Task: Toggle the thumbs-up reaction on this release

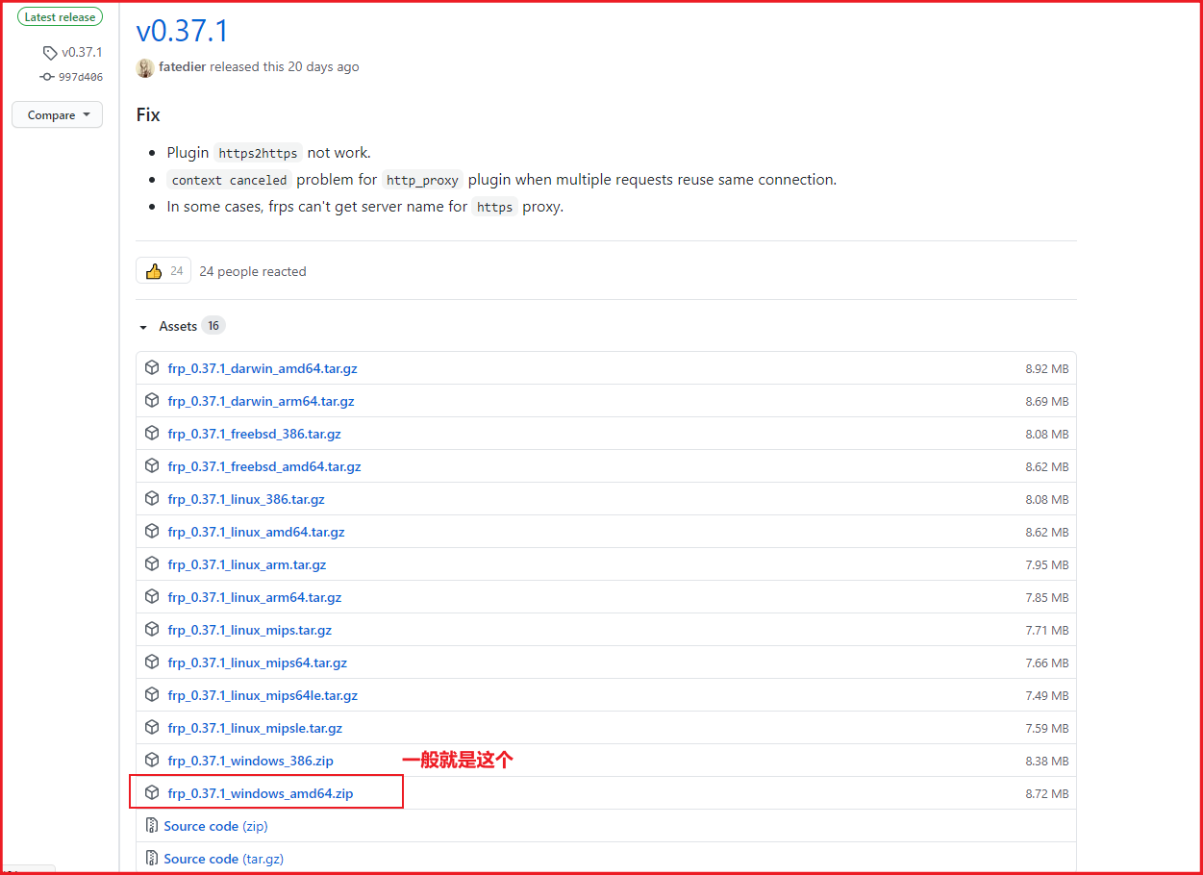Action: coord(163,270)
